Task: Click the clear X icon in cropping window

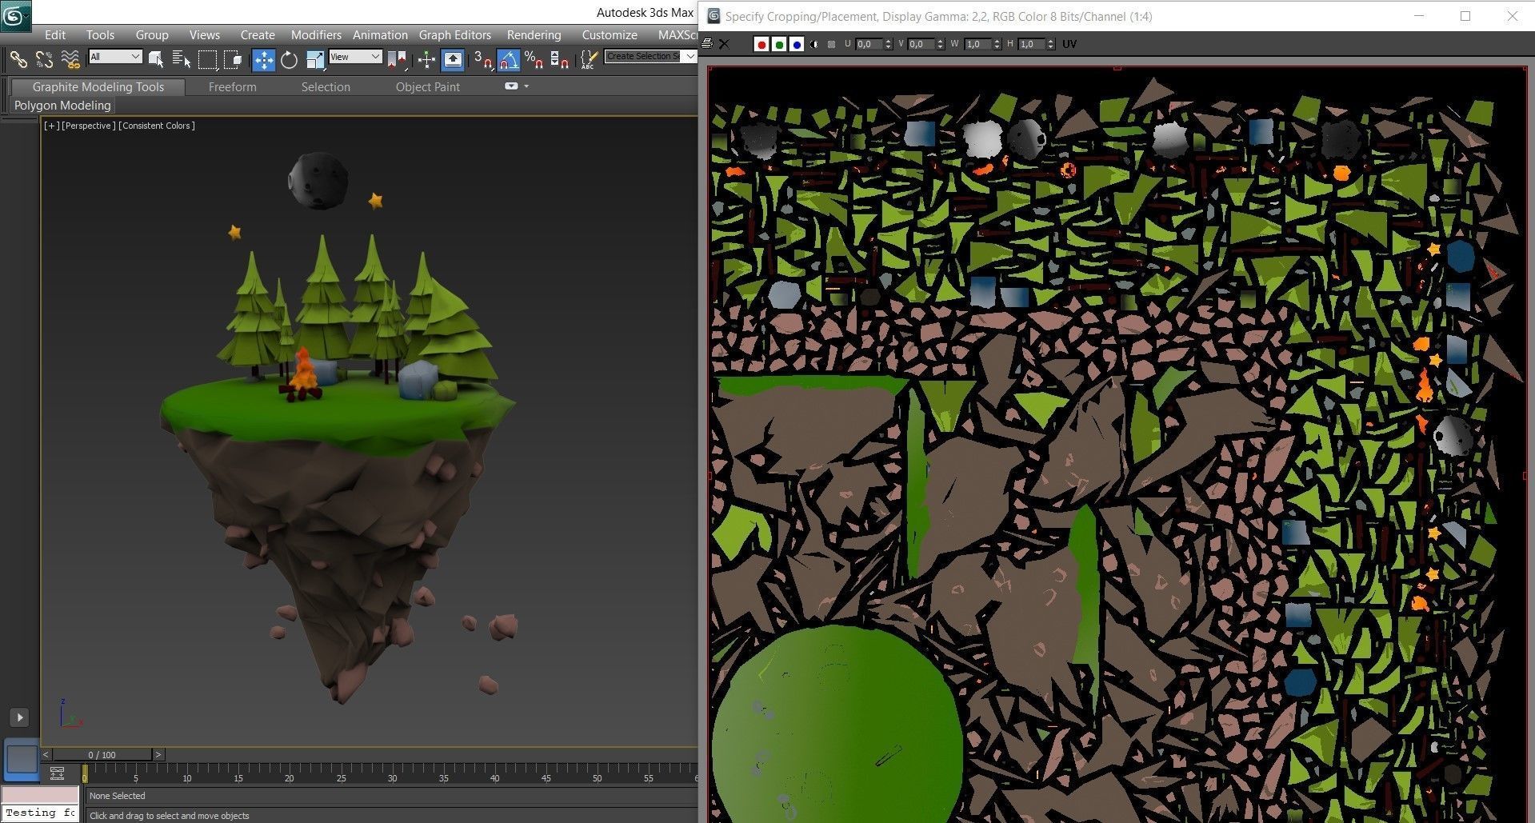Action: click(724, 44)
